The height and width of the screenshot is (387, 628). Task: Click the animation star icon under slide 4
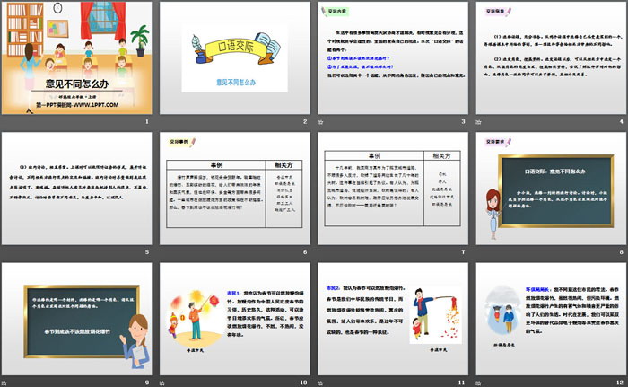tap(478, 122)
